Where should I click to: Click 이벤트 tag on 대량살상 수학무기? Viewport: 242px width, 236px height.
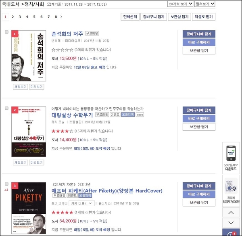(115, 115)
